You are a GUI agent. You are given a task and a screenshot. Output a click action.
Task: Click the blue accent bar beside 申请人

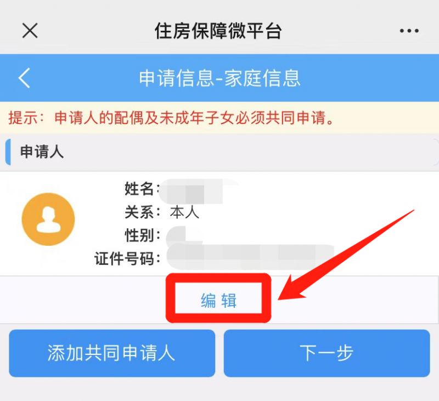coord(8,152)
